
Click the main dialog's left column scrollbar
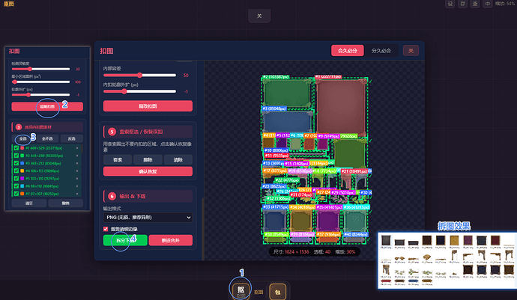(x=203, y=227)
